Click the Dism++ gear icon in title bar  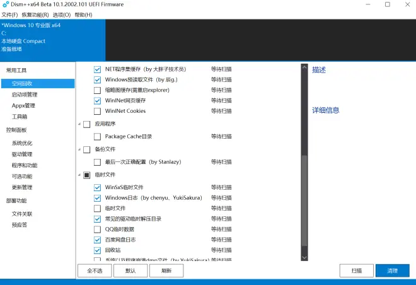[6, 4]
